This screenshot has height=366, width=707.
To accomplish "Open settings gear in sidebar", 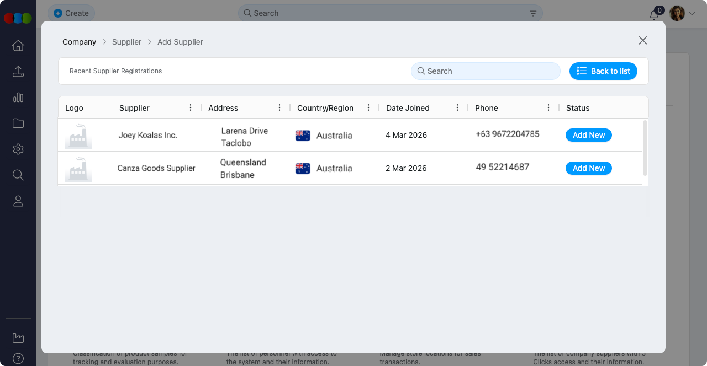I will 18,149.
